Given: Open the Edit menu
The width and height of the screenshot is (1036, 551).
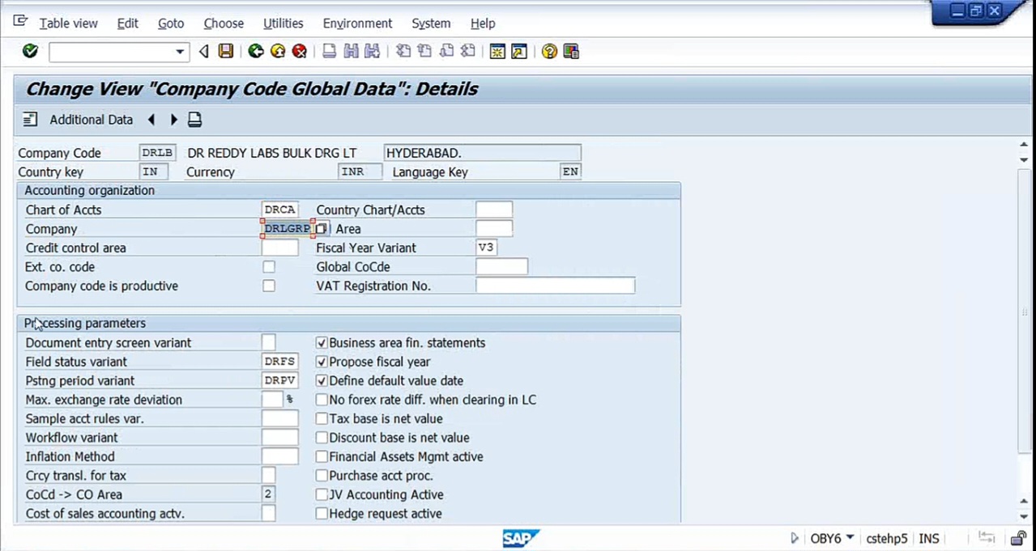Looking at the screenshot, I should (x=127, y=23).
